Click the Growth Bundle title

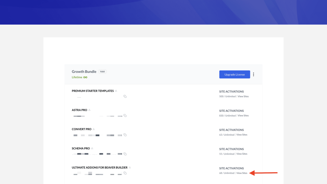point(84,72)
